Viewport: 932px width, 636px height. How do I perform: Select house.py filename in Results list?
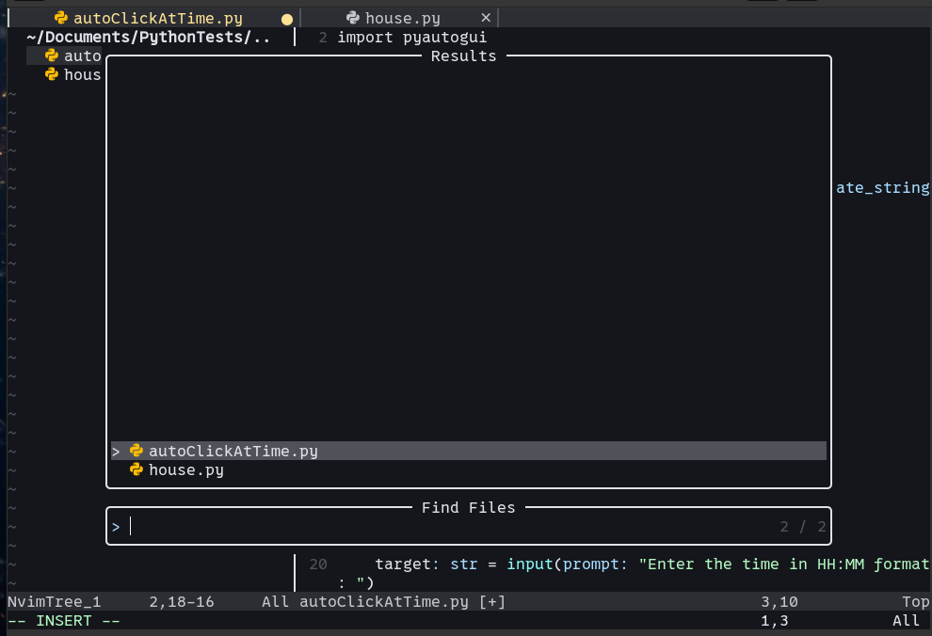tap(186, 469)
